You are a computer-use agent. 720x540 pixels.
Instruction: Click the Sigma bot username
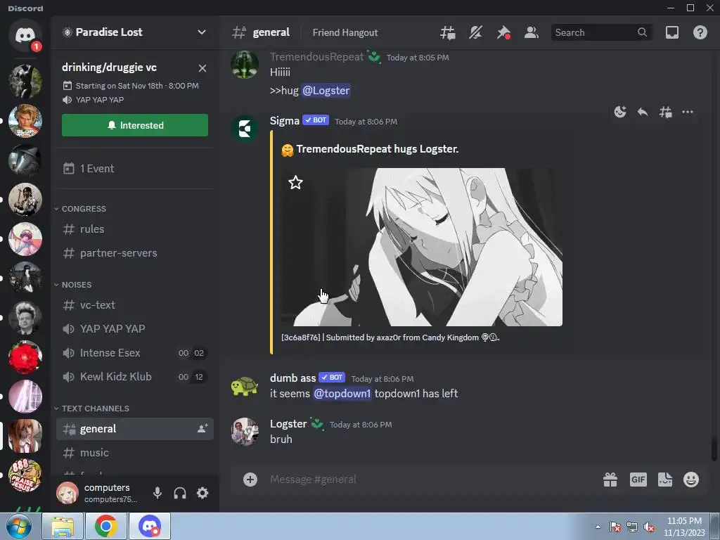pyautogui.click(x=285, y=121)
